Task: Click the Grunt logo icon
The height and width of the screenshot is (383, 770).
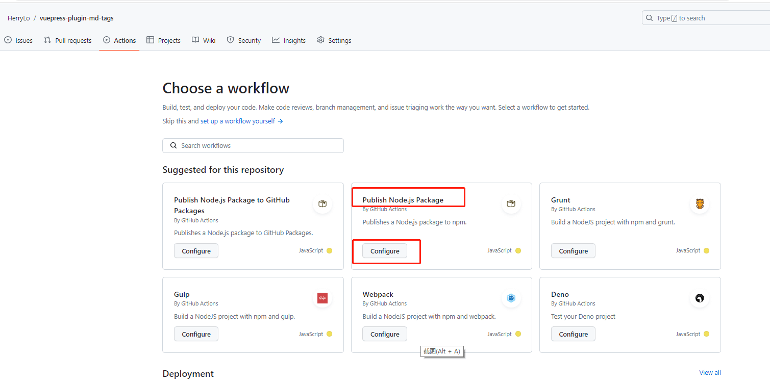Action: [x=700, y=204]
